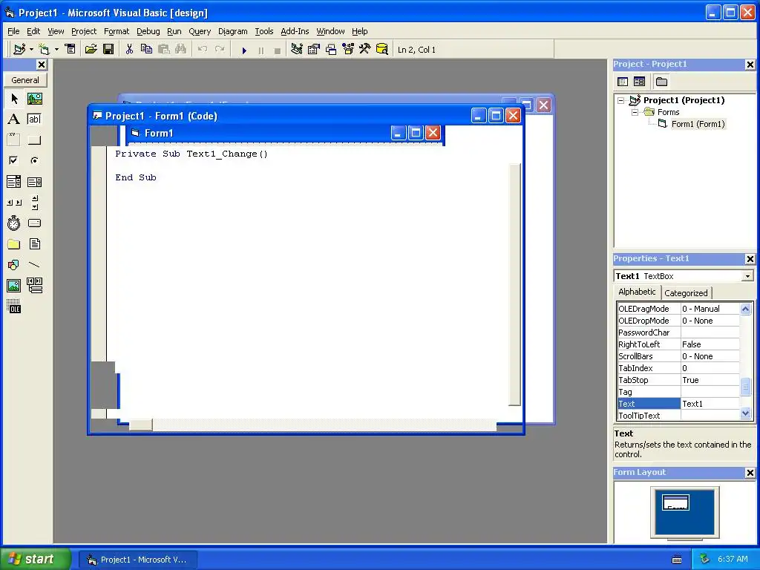
Task: Open the Menu Editor from toolbar
Action: (x=71, y=50)
